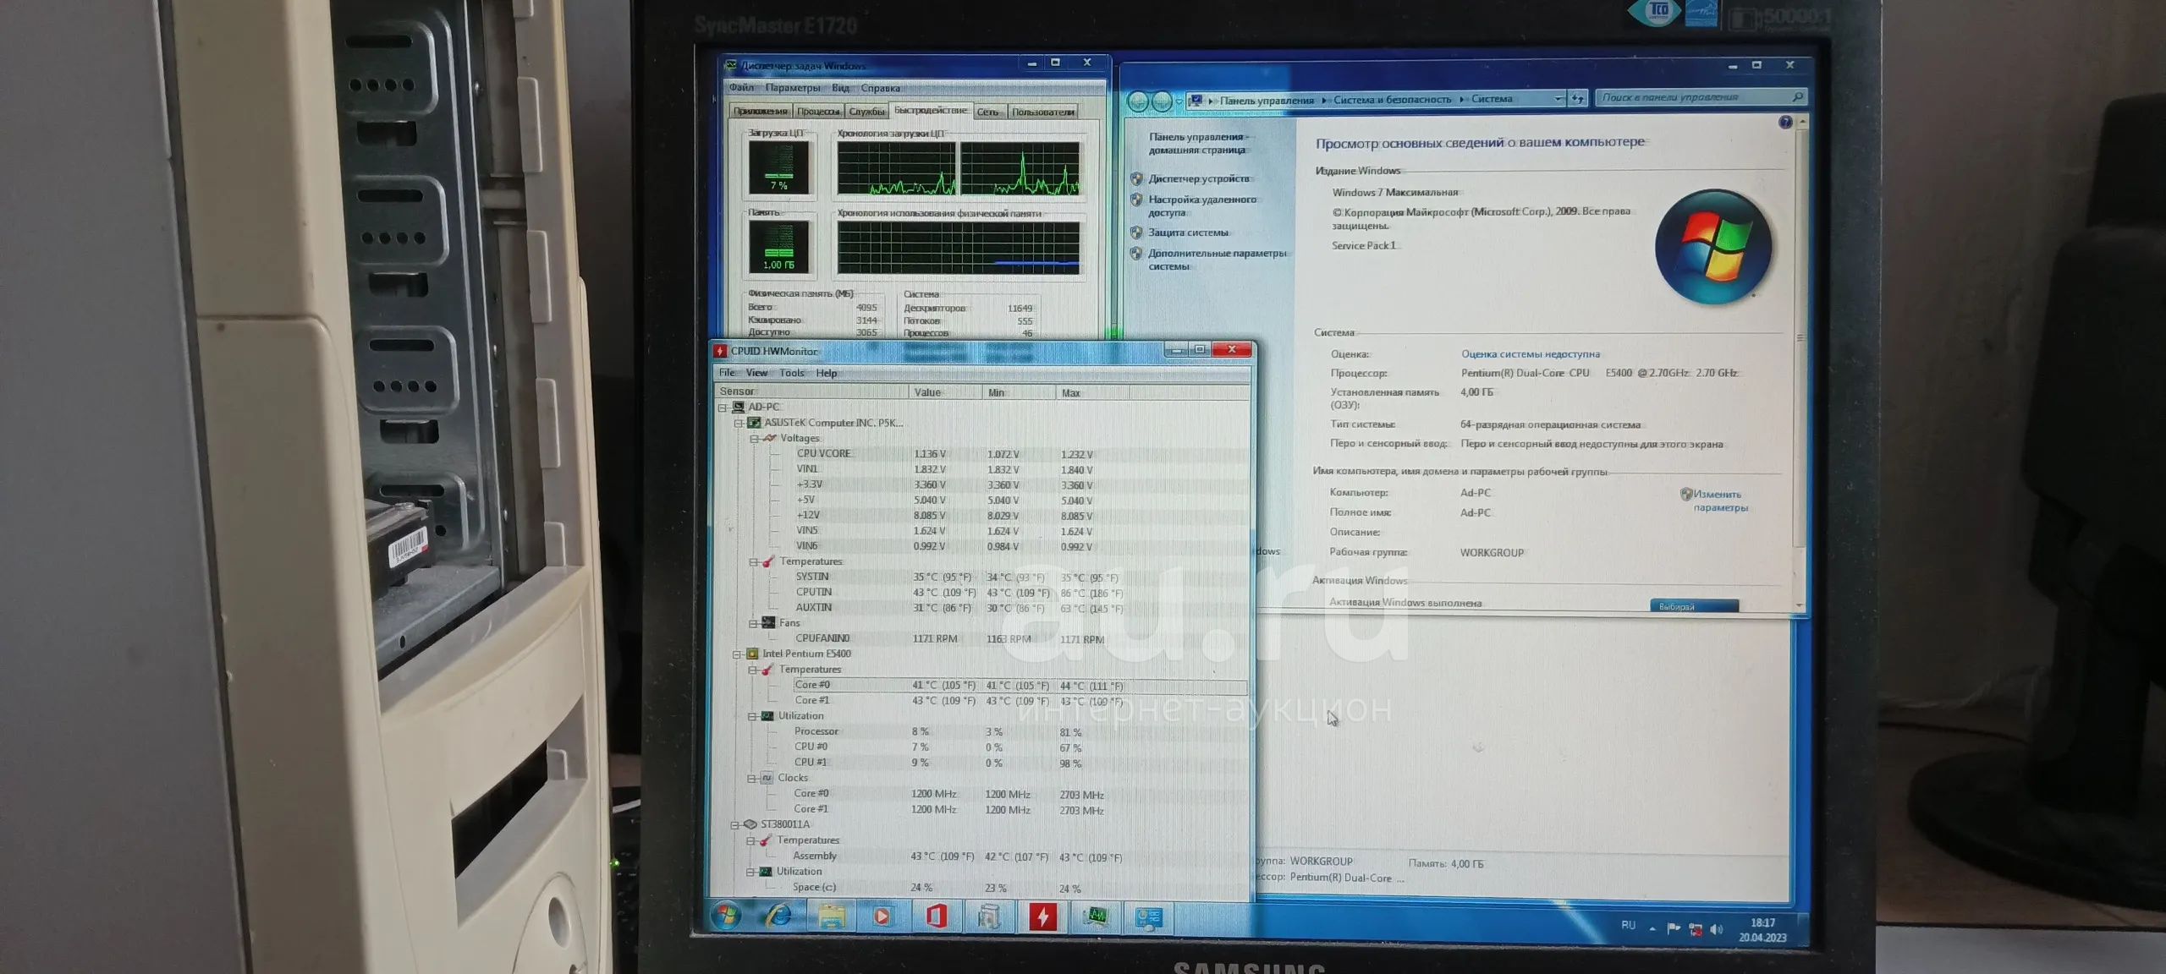This screenshot has width=2166, height=974.
Task: Click the AD-PC computer icon in HWMonitor
Action: tap(739, 408)
